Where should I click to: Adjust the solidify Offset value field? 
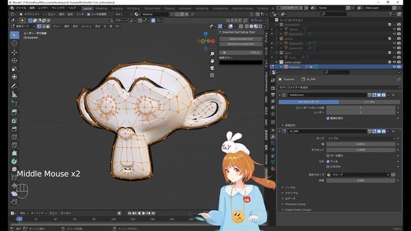[x=361, y=150]
